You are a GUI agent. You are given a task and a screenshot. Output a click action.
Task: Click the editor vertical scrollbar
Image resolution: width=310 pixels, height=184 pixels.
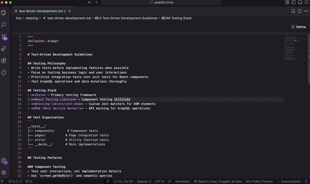(x=309, y=59)
